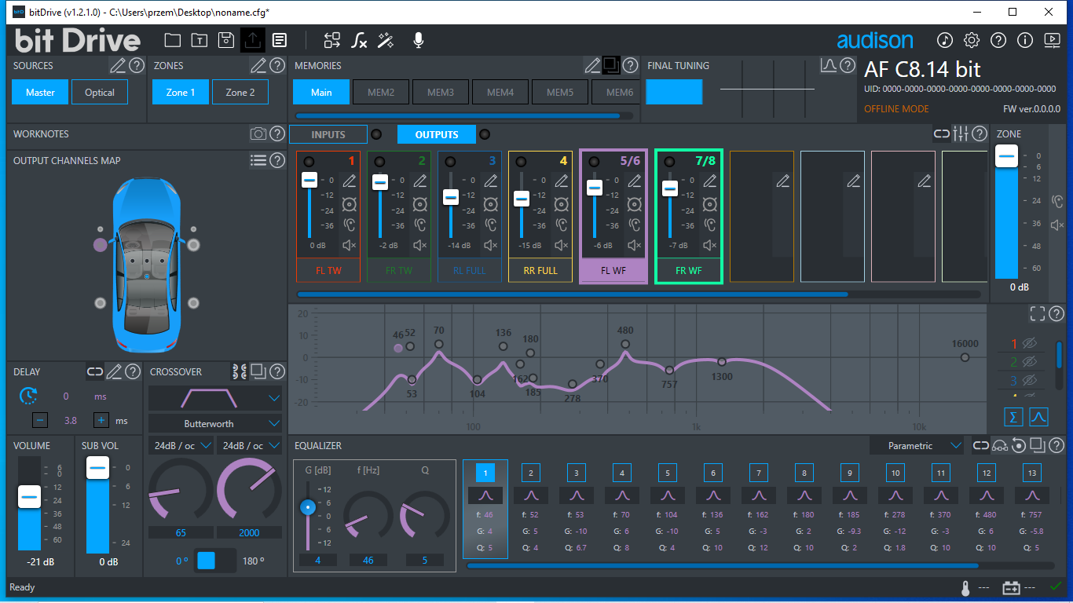Click the info icon in top bar
Viewport: 1073px width, 603px height.
[x=1024, y=40]
